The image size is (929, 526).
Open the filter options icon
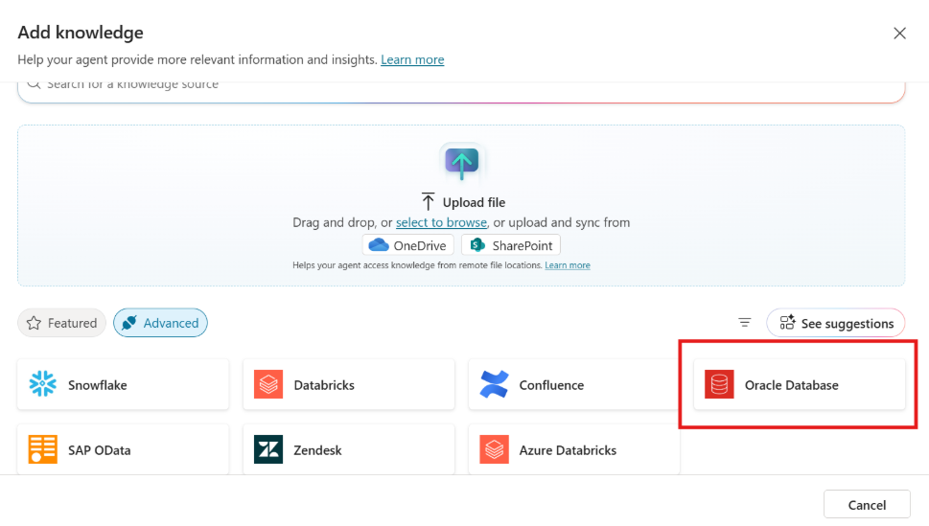pyautogui.click(x=745, y=323)
